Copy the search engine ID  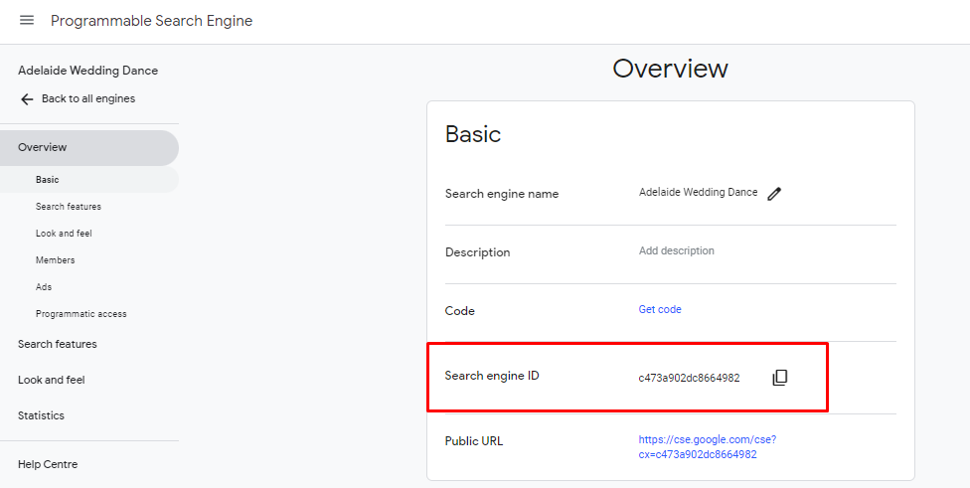[x=780, y=378]
